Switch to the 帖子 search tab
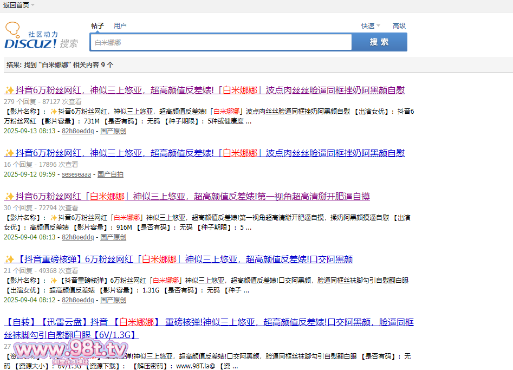The image size is (513, 370). pyautogui.click(x=98, y=26)
